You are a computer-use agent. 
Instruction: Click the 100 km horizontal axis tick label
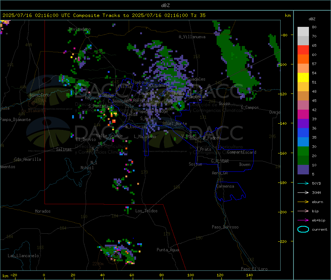point(191,275)
